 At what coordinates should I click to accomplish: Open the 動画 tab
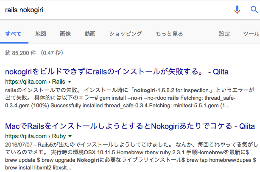point(90,34)
